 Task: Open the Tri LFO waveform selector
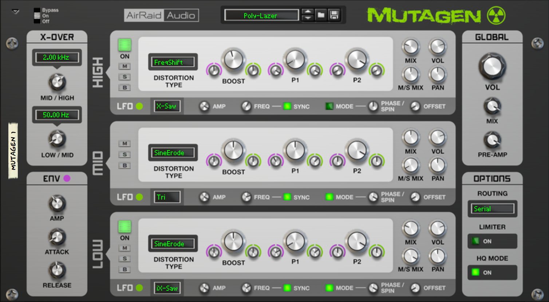[167, 197]
